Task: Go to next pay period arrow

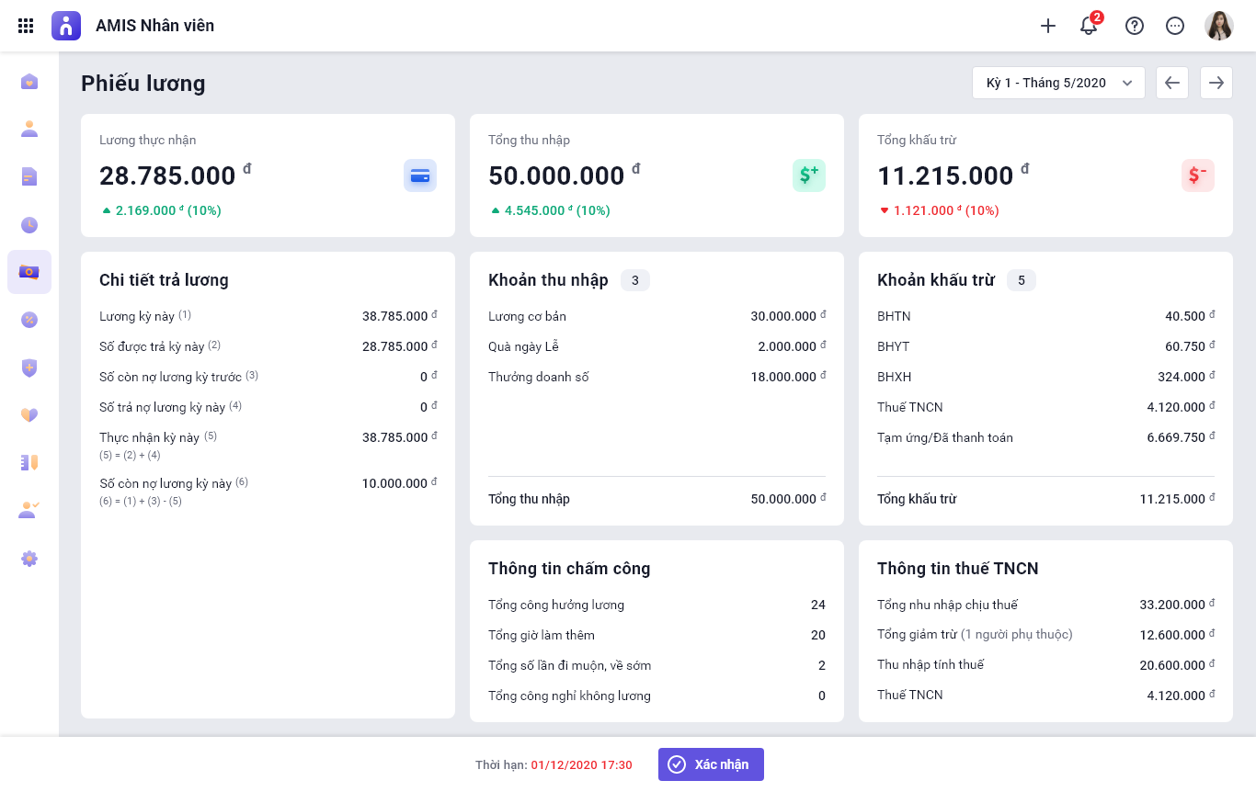Action: [1216, 83]
